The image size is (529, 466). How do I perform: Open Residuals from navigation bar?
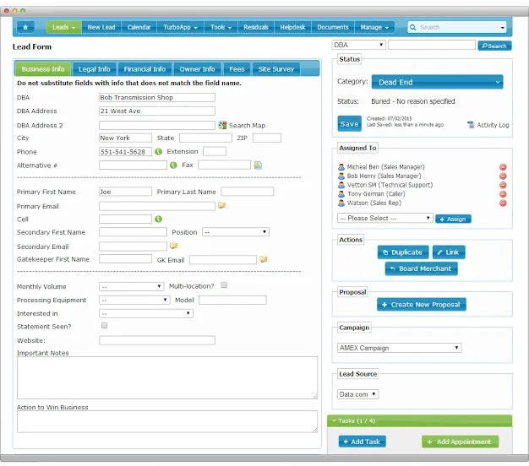(x=256, y=27)
